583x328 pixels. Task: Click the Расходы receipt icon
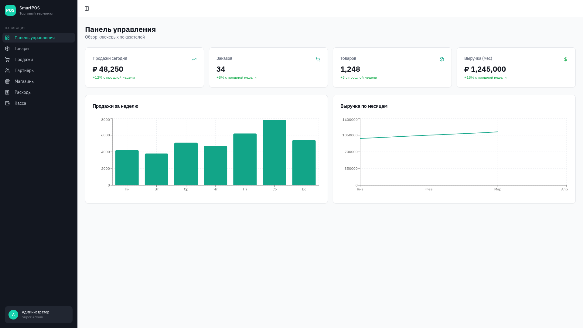(x=7, y=92)
